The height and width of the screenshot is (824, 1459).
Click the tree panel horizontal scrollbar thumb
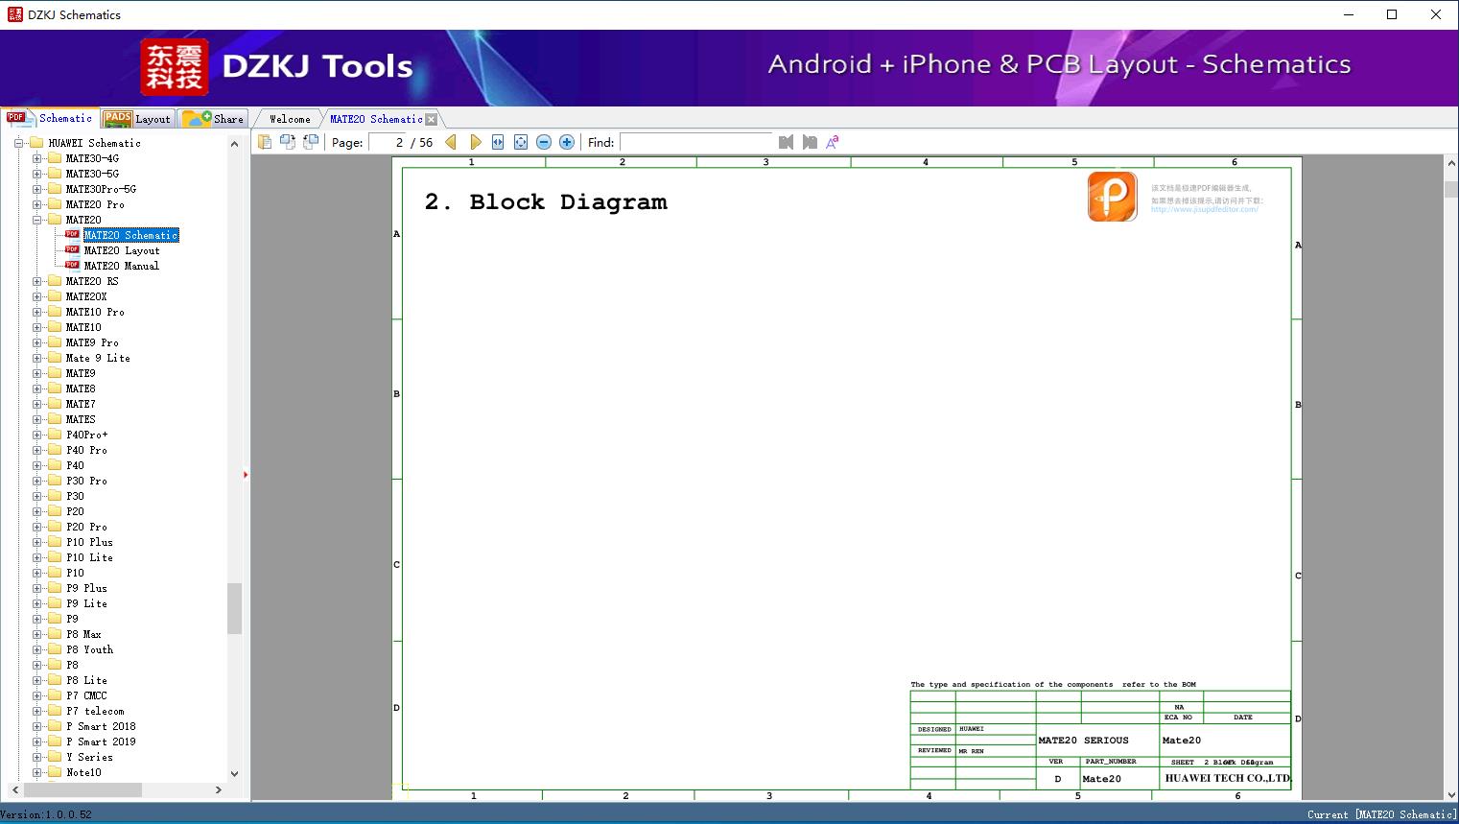82,789
